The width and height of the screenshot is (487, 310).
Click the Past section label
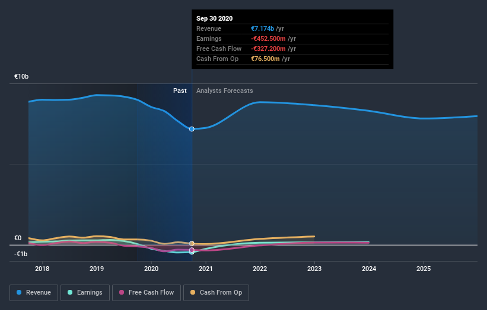click(x=180, y=91)
